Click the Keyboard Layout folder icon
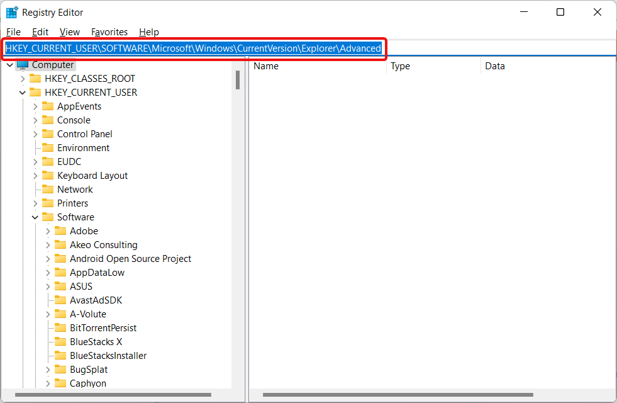The height and width of the screenshot is (403, 617). (x=48, y=175)
